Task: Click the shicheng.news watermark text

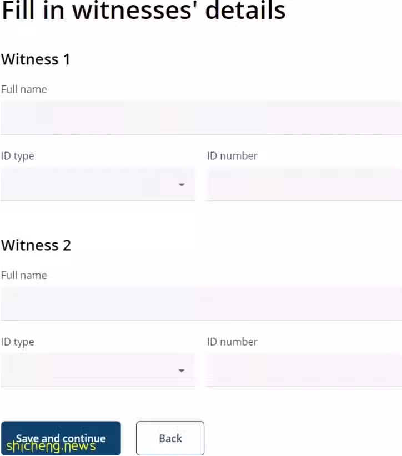Action: pos(51,447)
